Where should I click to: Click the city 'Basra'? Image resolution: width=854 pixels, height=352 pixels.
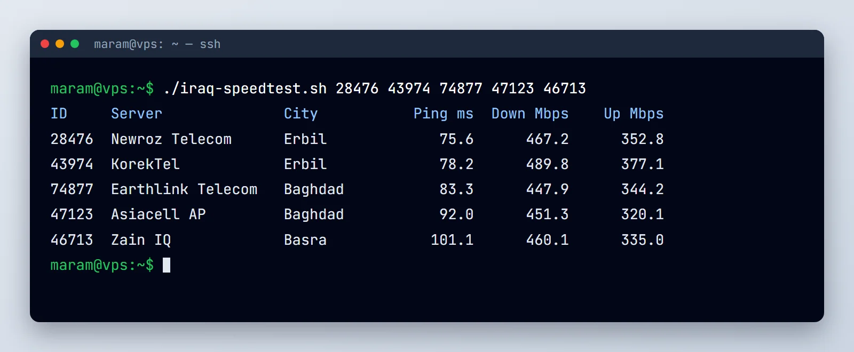tap(305, 240)
